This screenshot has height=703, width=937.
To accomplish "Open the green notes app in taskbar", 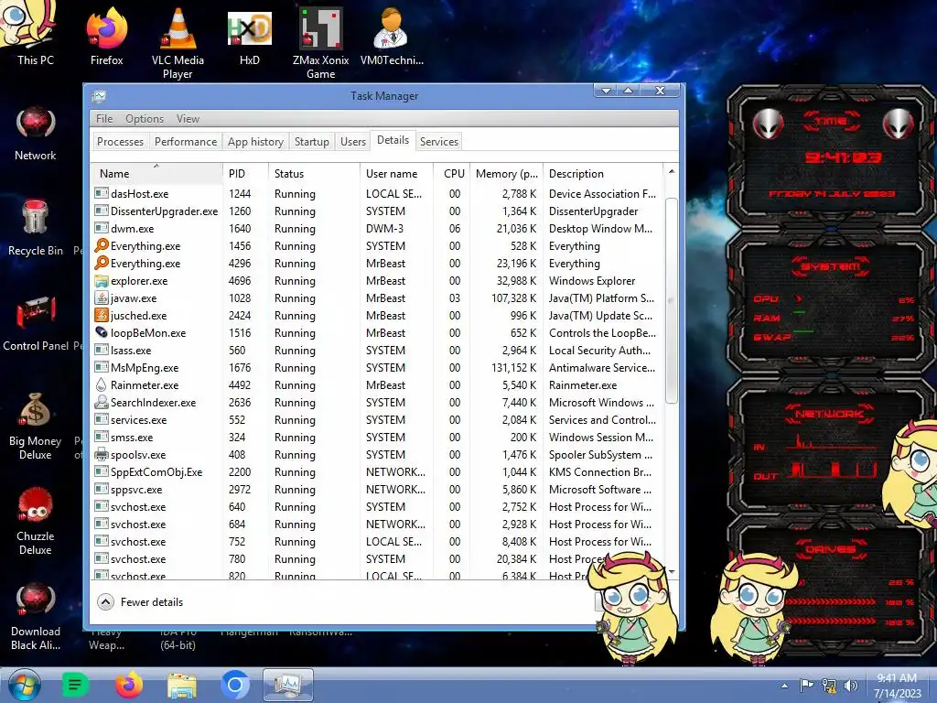I will (x=75, y=685).
